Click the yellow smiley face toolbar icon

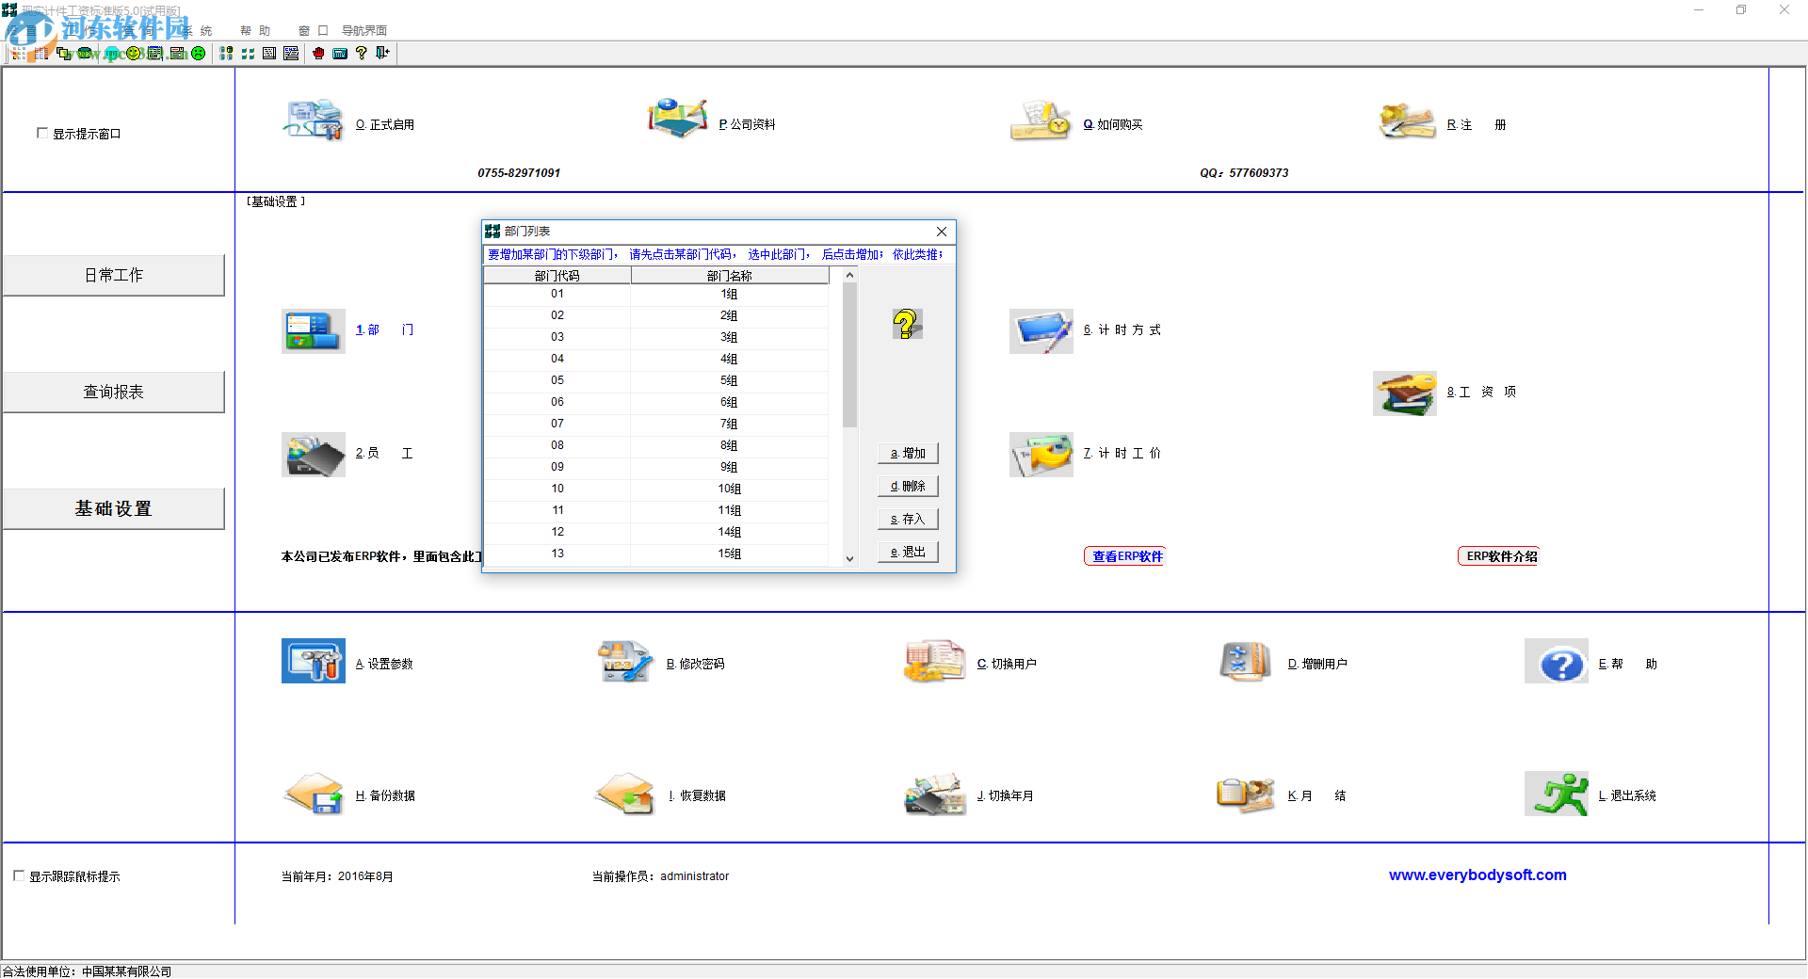click(x=134, y=54)
